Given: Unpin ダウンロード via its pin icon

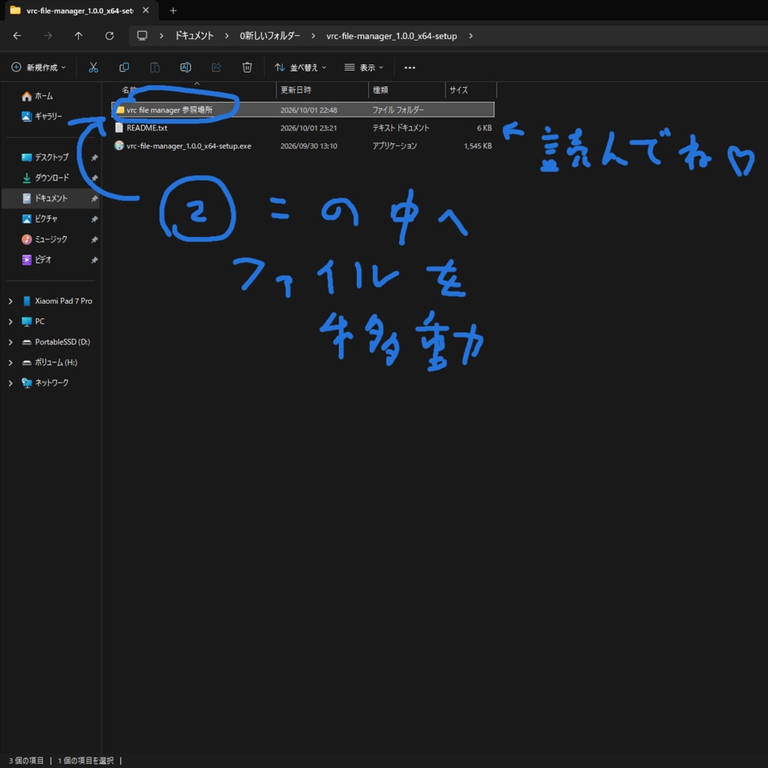Looking at the screenshot, I should tap(94, 178).
